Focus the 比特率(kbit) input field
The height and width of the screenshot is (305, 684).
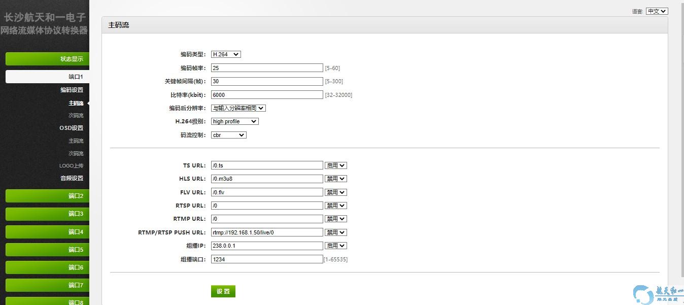[267, 95]
